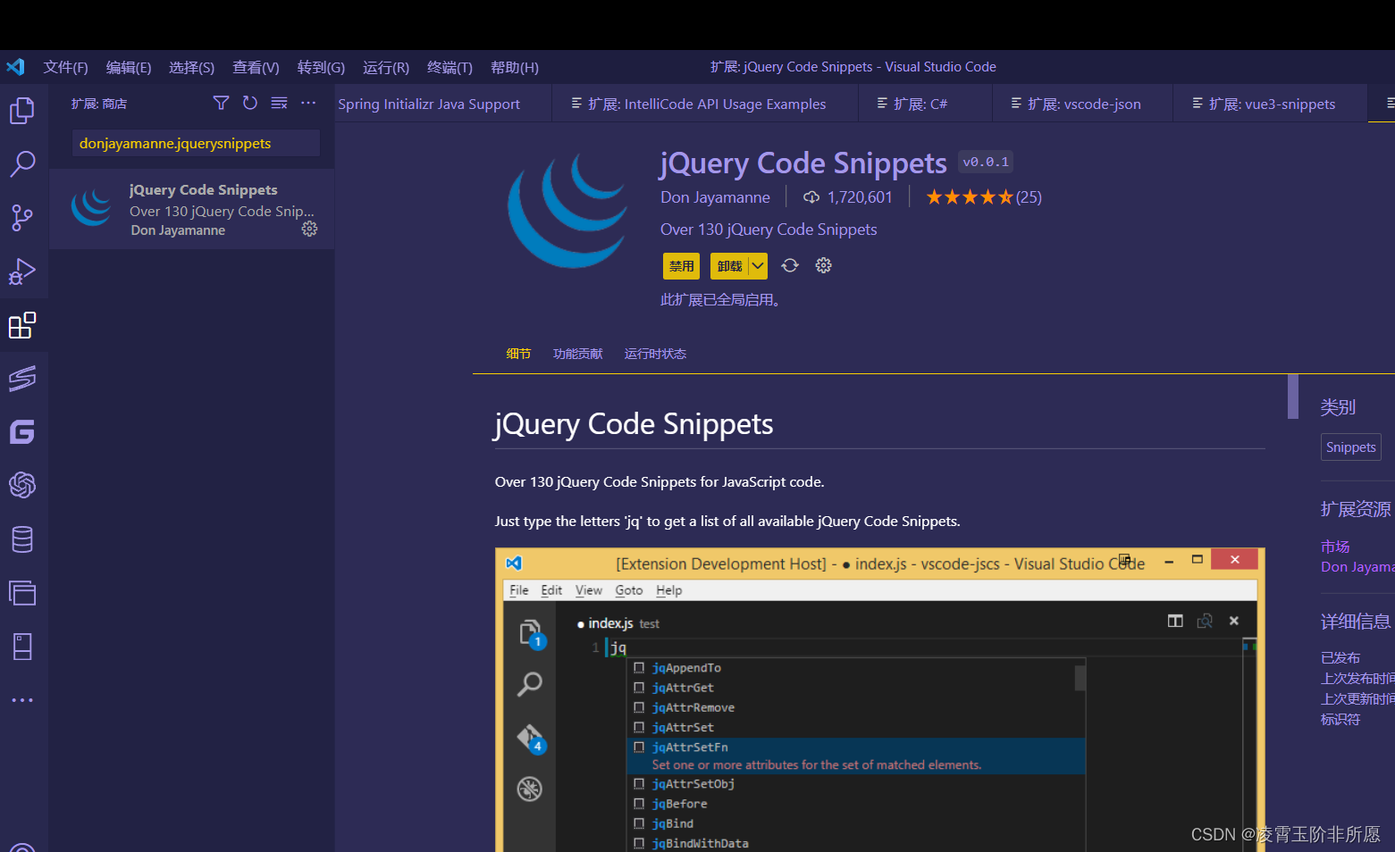Screen dimensions: 1395x852
Task: Select the 细节 details tab
Action: click(x=518, y=354)
